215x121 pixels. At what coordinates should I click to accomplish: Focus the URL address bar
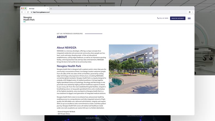tap(109, 12)
